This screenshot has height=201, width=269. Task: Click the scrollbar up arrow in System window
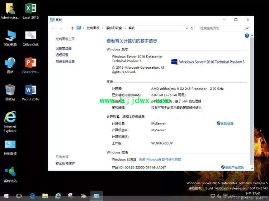252,35
